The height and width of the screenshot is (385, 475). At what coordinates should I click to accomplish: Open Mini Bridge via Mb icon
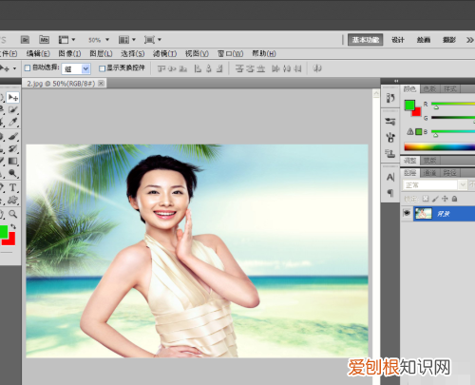(44, 40)
